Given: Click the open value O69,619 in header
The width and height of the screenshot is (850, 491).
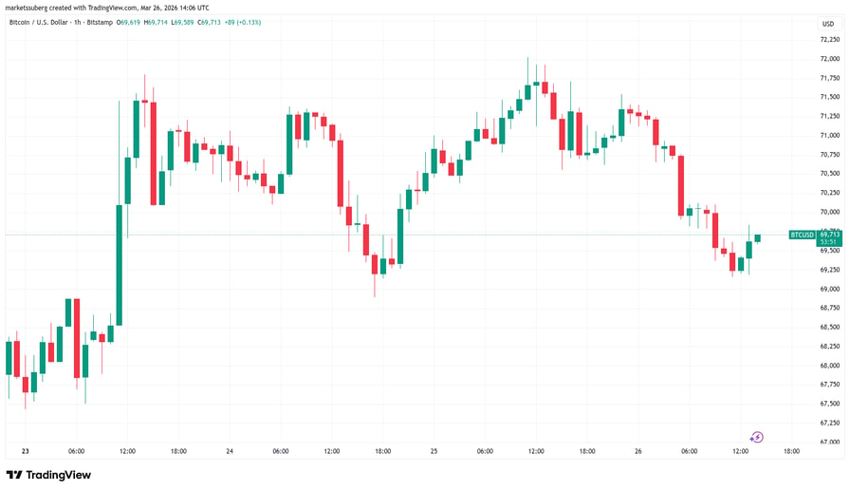Looking at the screenshot, I should coord(128,22).
